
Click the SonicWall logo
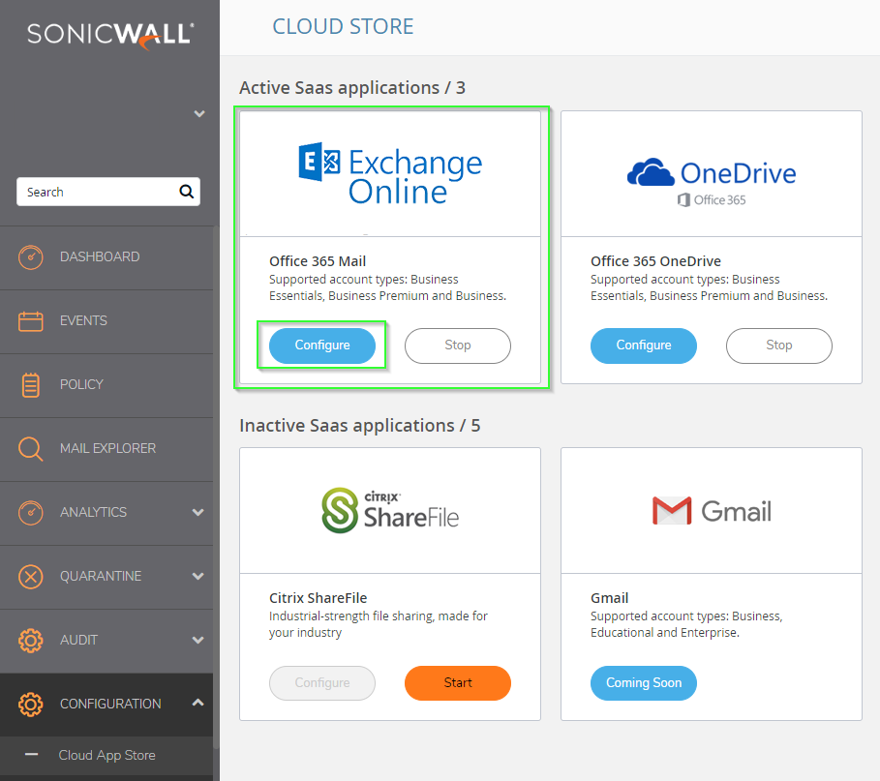pyautogui.click(x=110, y=36)
